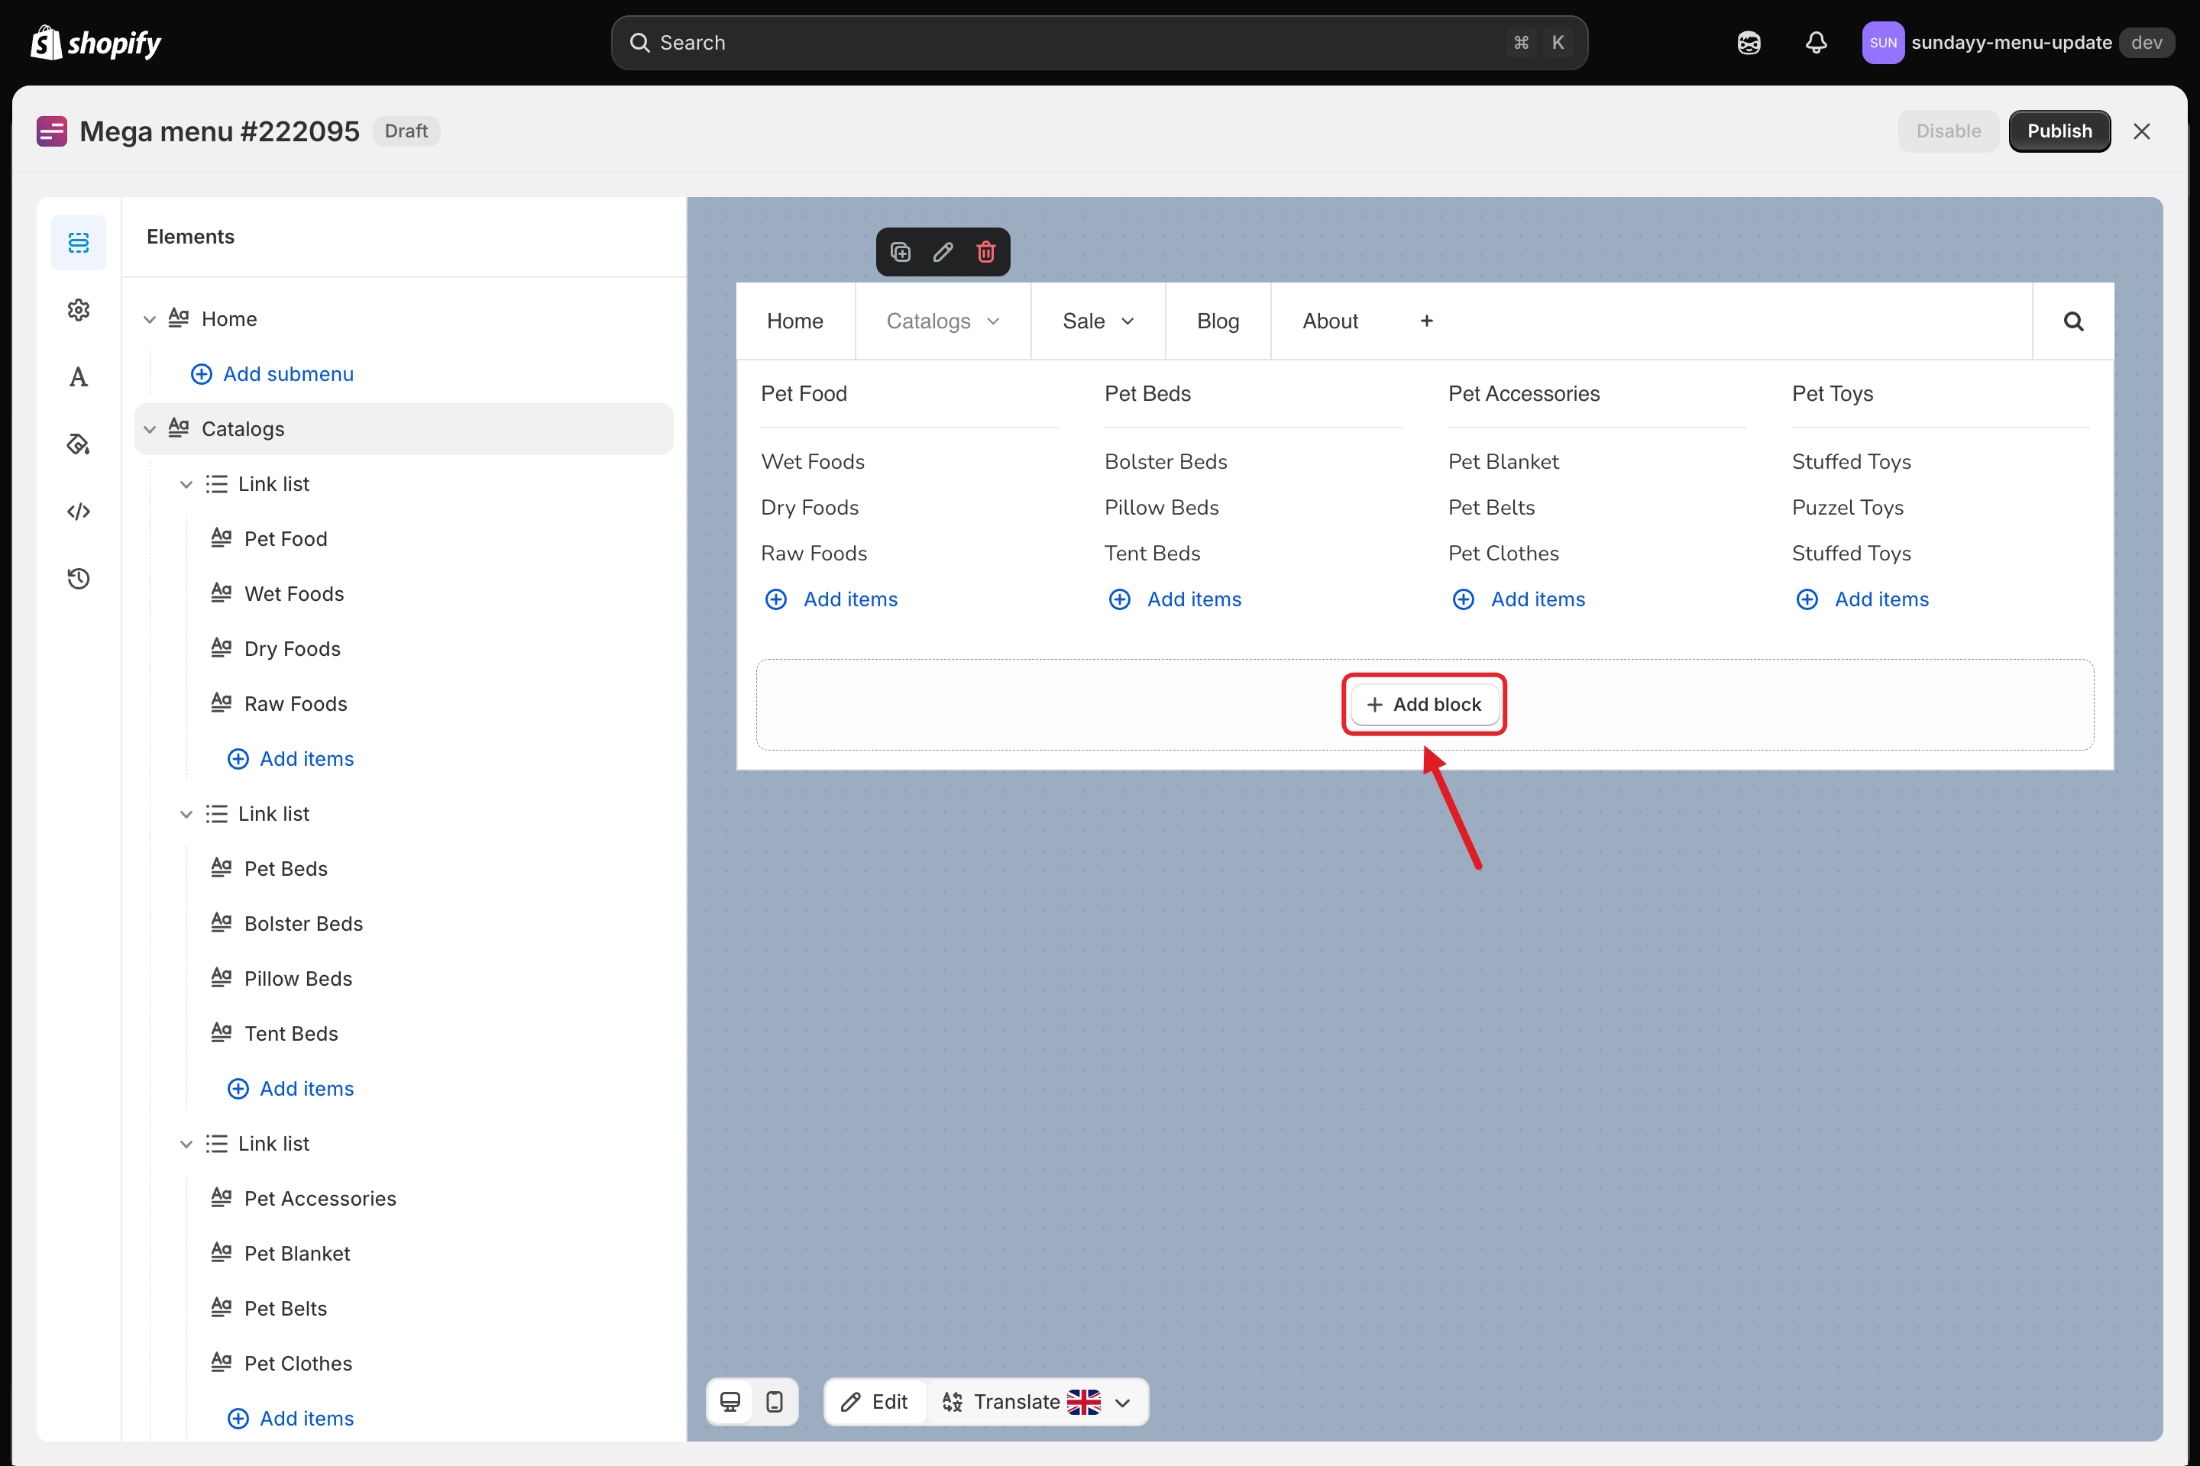
Task: Click the search magnifier in menu preview
Action: (x=2072, y=321)
